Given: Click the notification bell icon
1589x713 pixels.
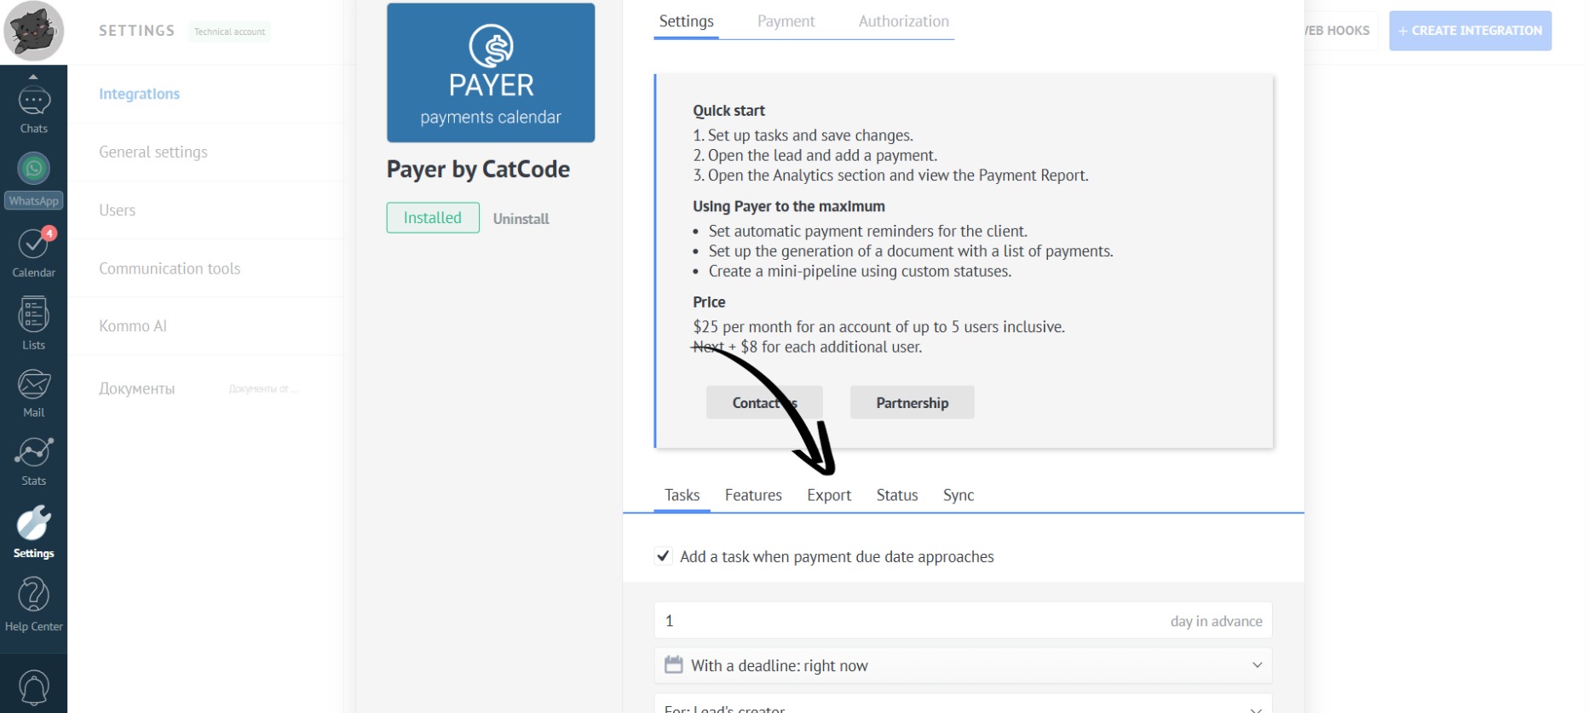Looking at the screenshot, I should pyautogui.click(x=33, y=687).
